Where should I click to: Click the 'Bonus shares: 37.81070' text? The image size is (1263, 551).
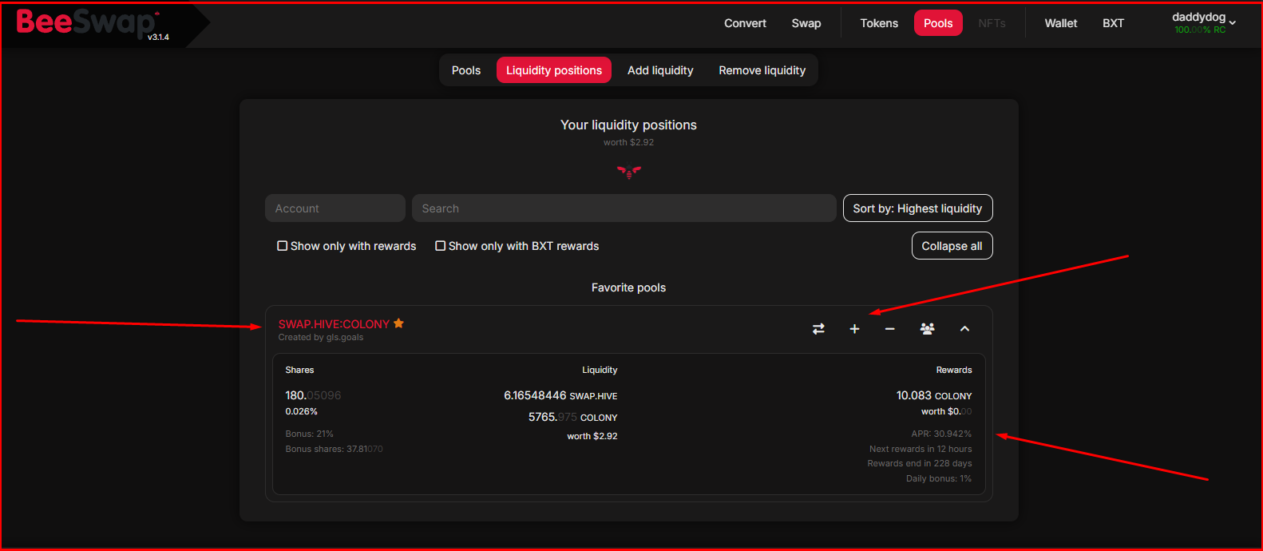[334, 449]
